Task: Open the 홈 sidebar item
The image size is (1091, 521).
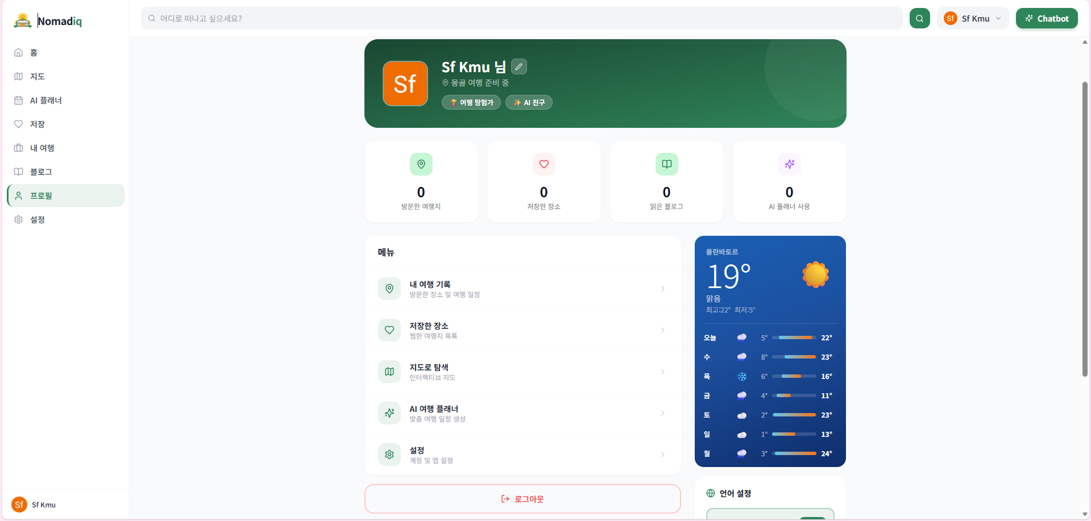Action: [65, 52]
